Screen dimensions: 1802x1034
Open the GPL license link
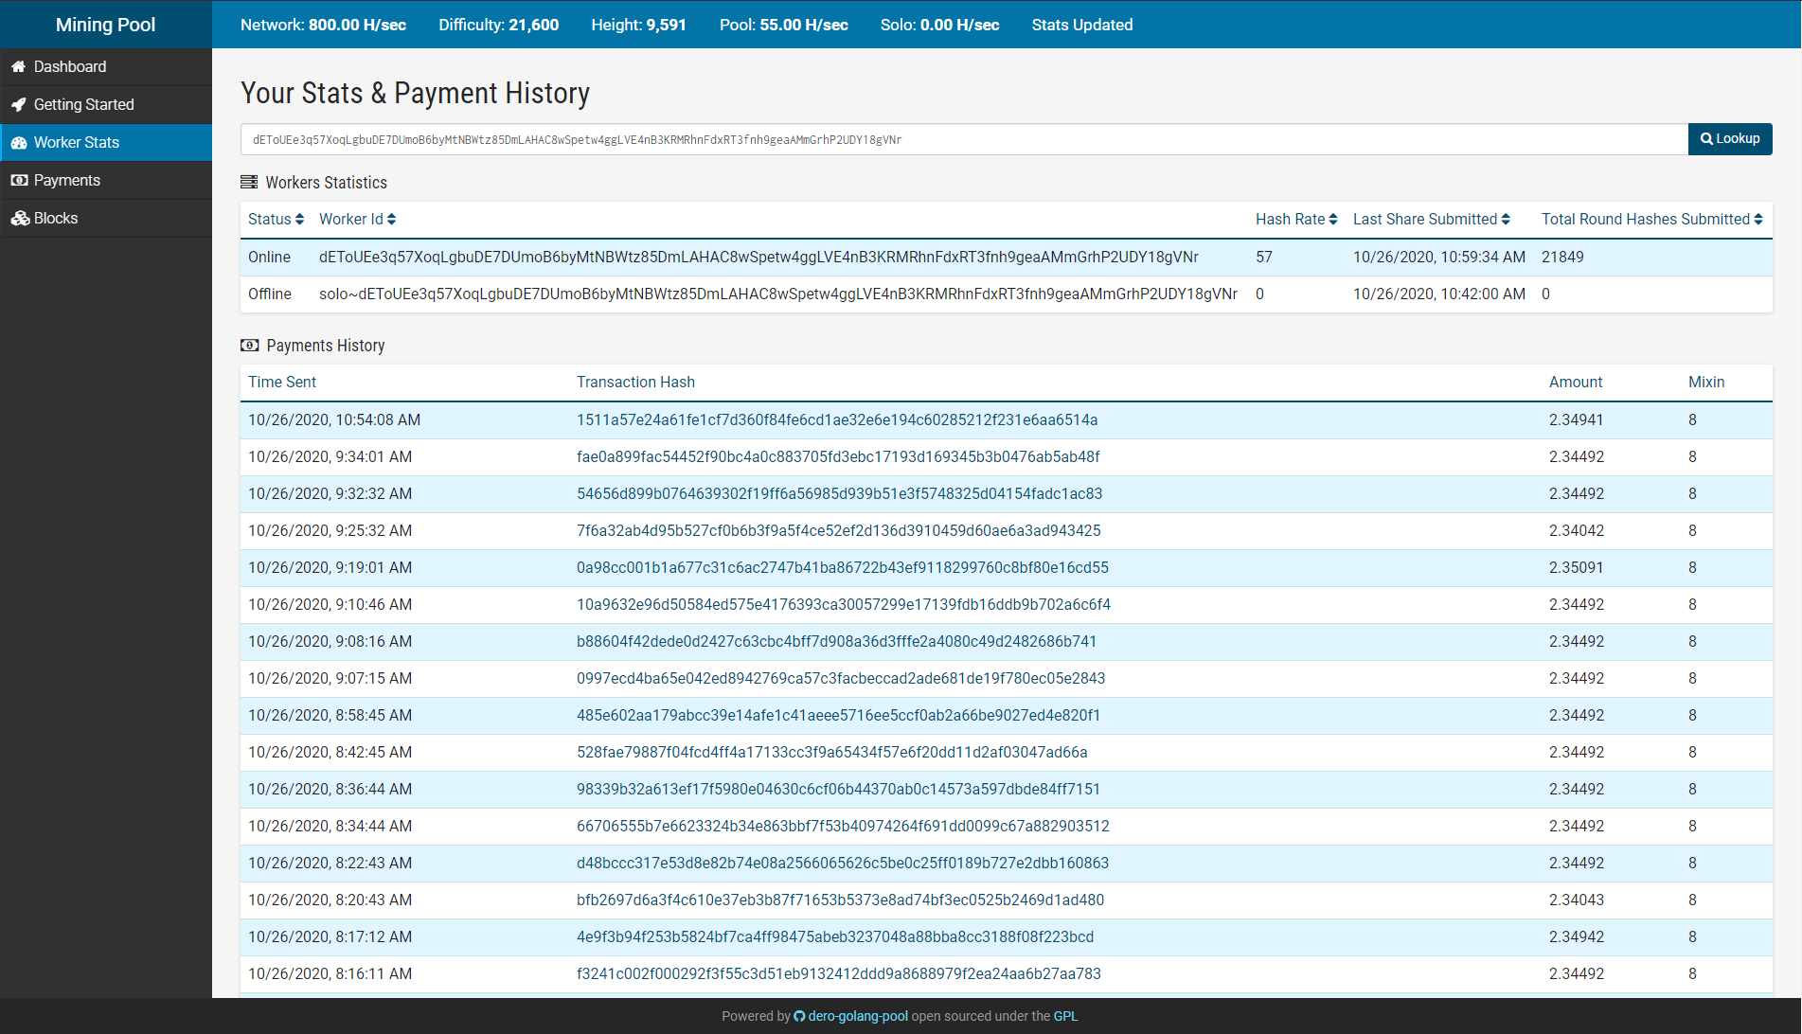click(1065, 1016)
